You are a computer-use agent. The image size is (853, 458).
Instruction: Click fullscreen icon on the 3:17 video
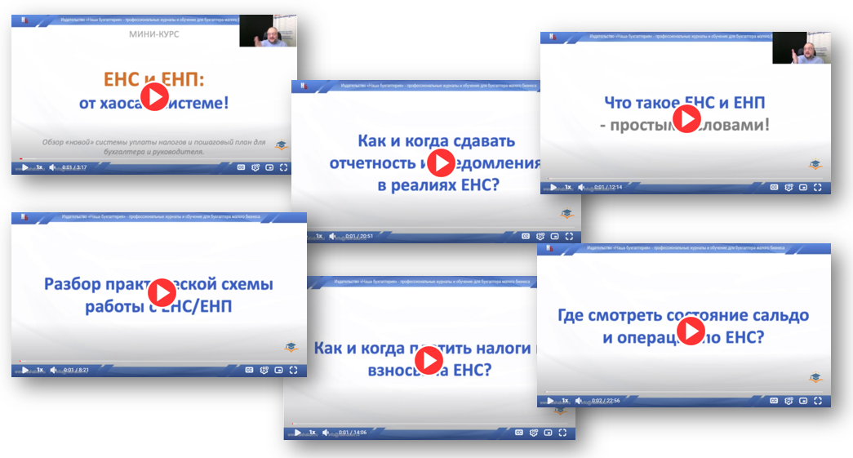pos(283,167)
